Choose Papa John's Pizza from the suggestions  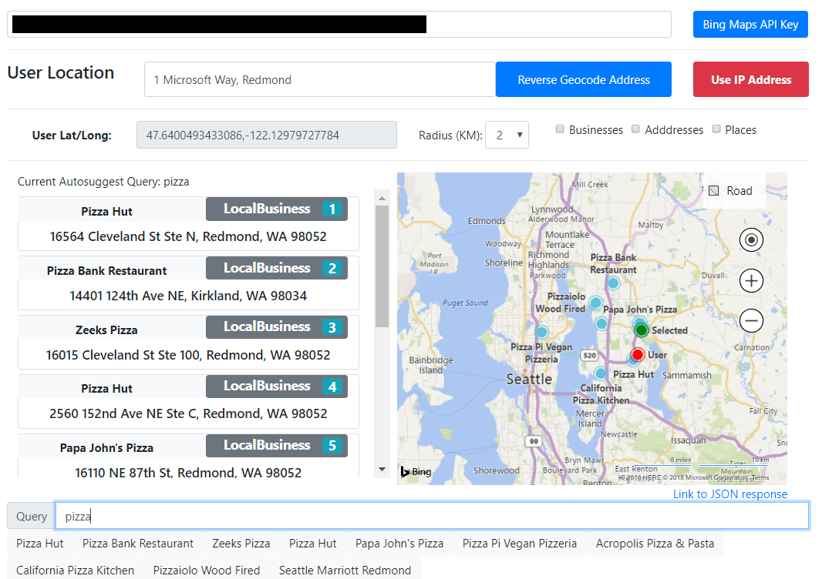pos(399,543)
